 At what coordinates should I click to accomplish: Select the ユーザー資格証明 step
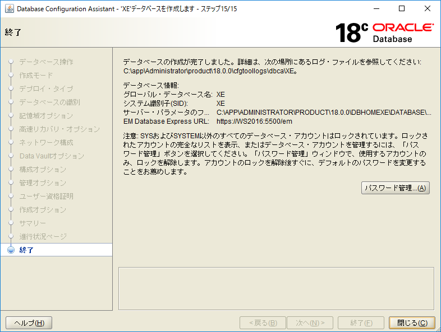(46, 197)
